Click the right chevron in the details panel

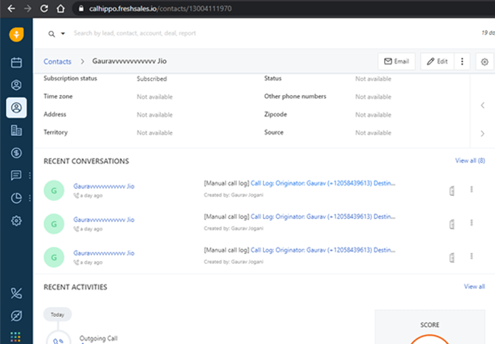(x=482, y=133)
